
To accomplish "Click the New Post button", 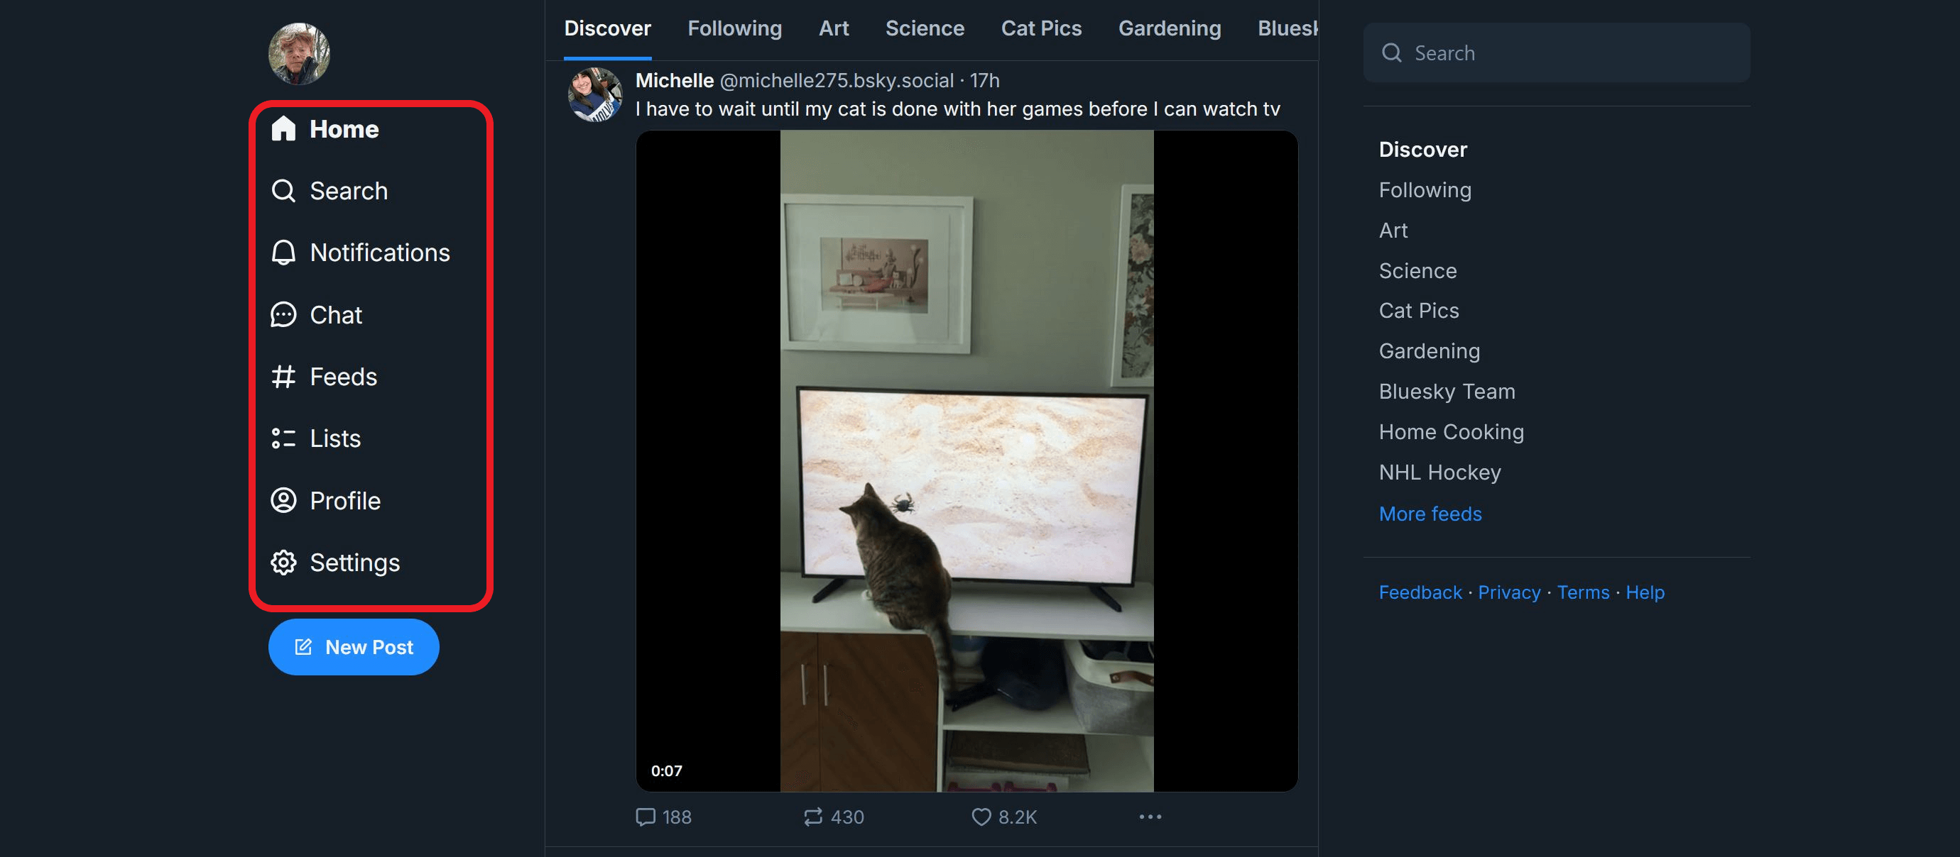I will (354, 646).
